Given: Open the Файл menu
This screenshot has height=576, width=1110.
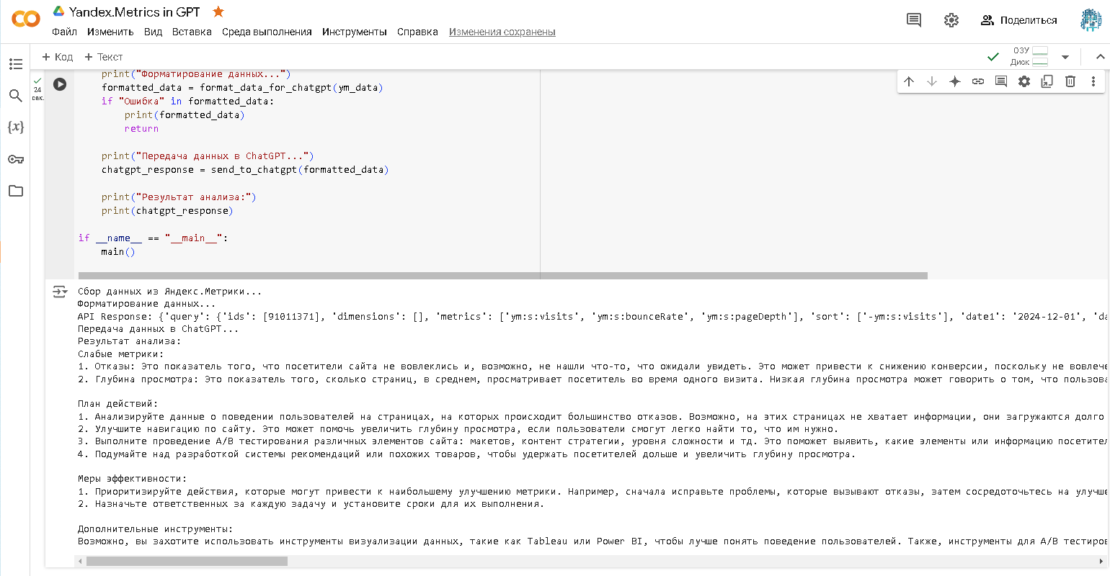Looking at the screenshot, I should [64, 32].
